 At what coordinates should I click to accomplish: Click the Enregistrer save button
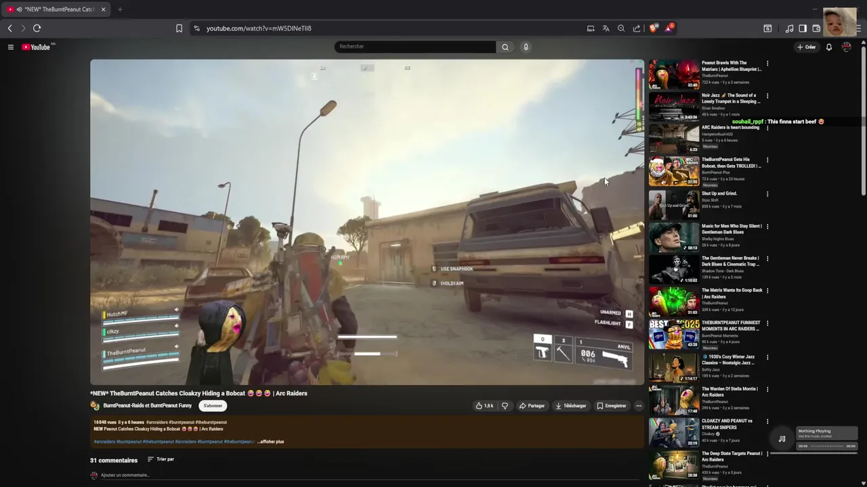[x=612, y=406]
